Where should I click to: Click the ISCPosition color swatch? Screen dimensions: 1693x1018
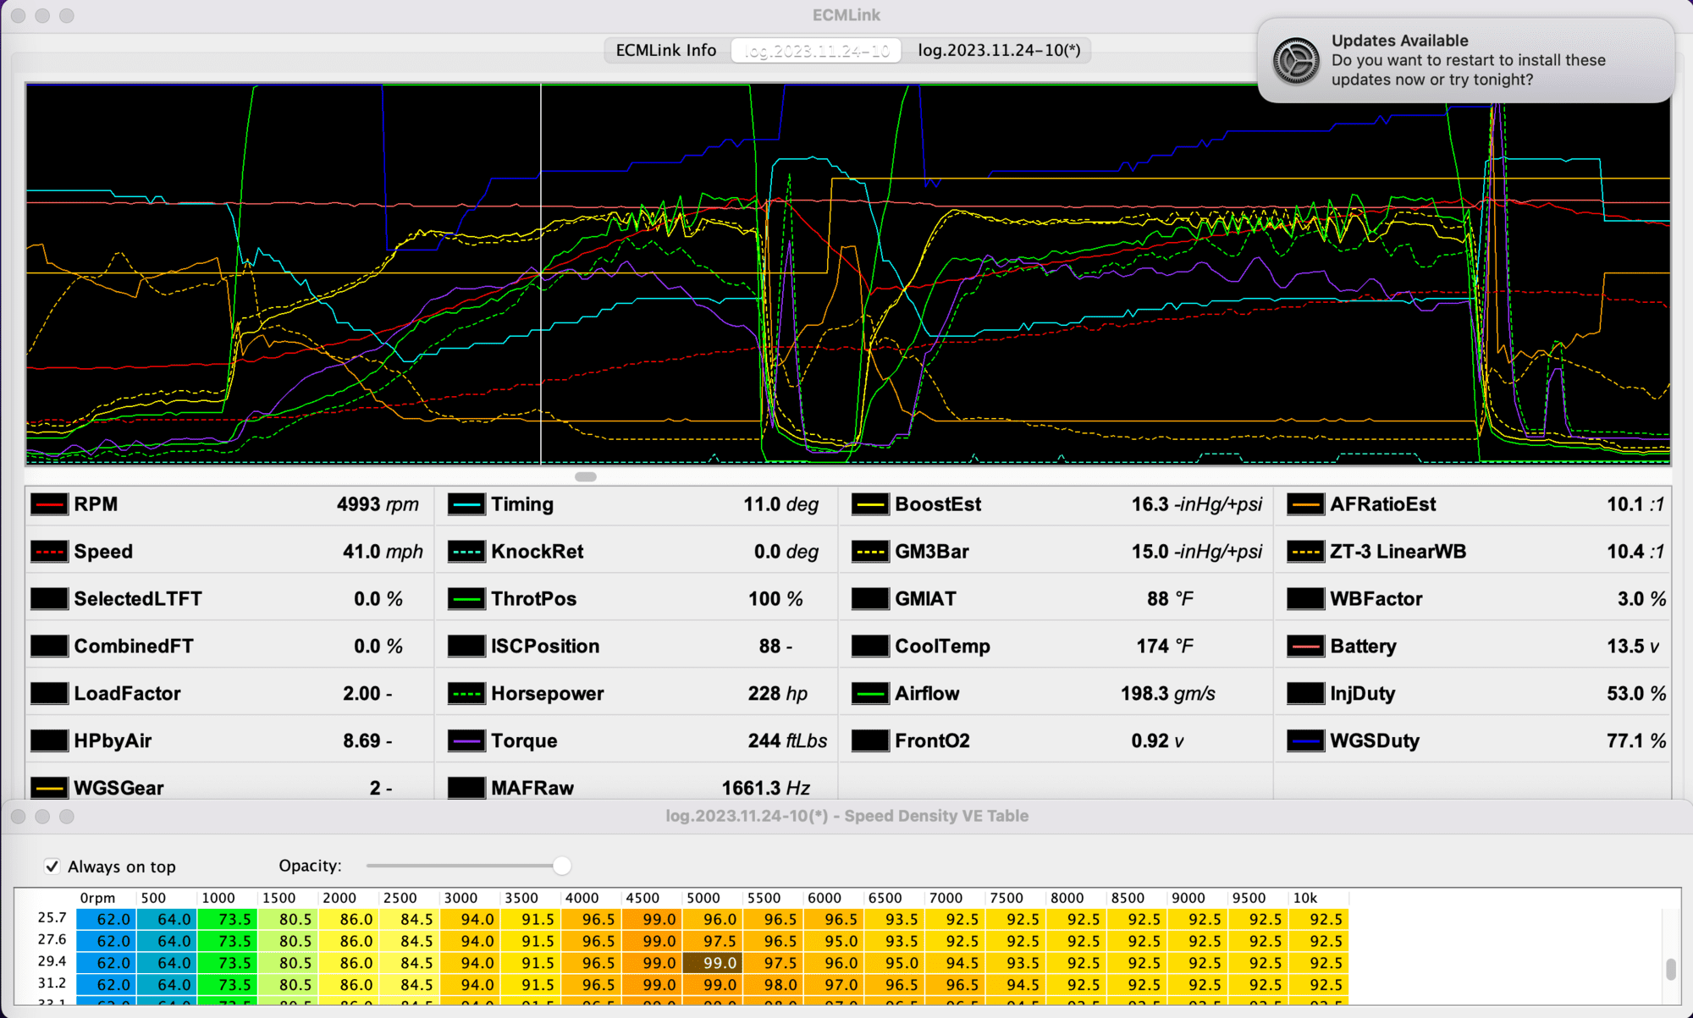click(x=466, y=647)
